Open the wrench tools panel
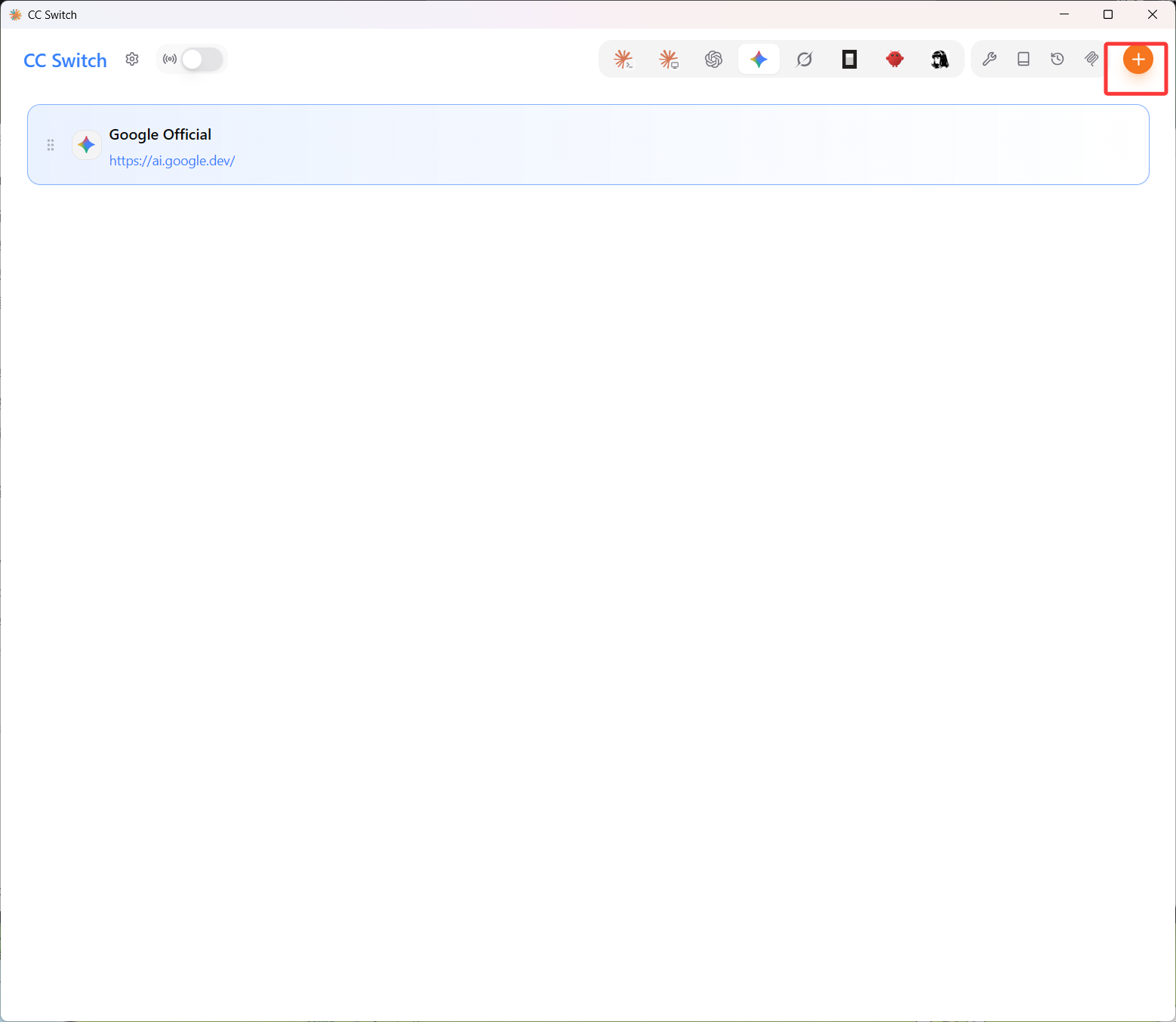Viewport: 1176px width, 1022px height. (x=990, y=59)
